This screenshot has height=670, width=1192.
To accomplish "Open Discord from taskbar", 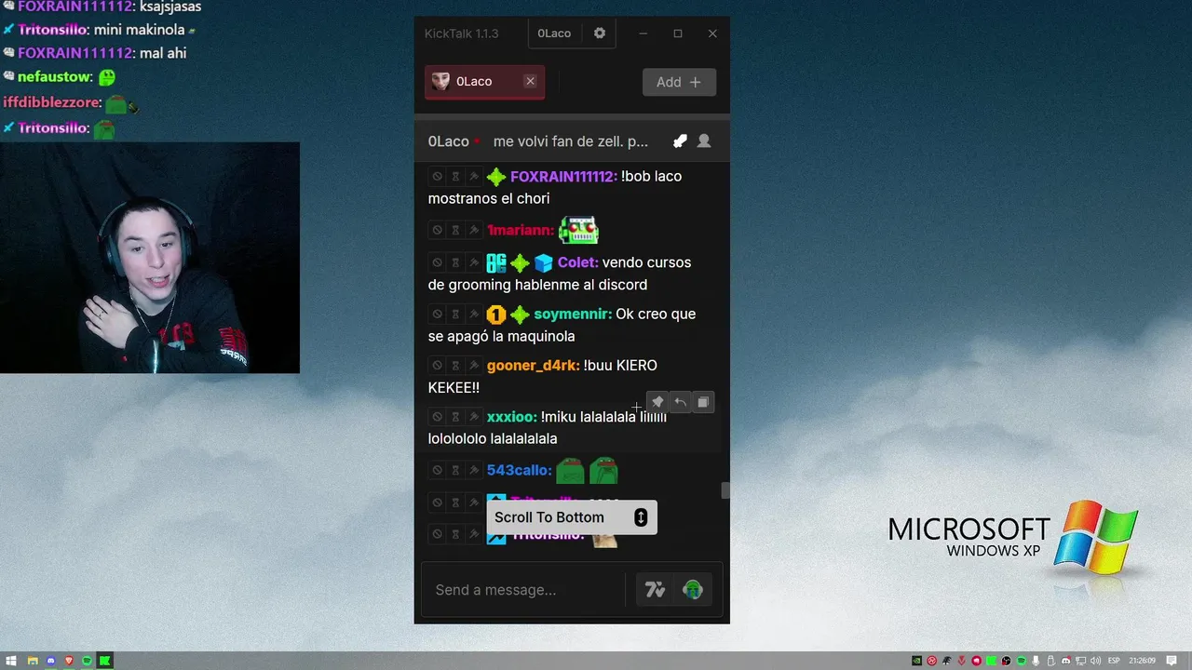I will coord(51,661).
